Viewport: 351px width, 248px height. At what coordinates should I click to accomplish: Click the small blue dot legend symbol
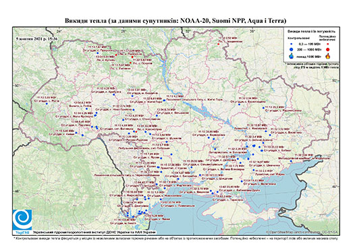pyautogui.click(x=291, y=44)
